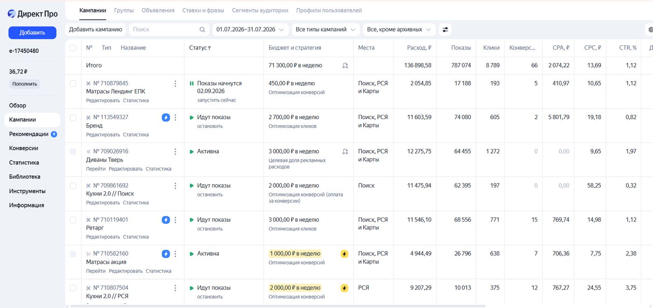Click shared budget icon in Итого row
This screenshot has width=653, height=308.
click(x=345, y=66)
